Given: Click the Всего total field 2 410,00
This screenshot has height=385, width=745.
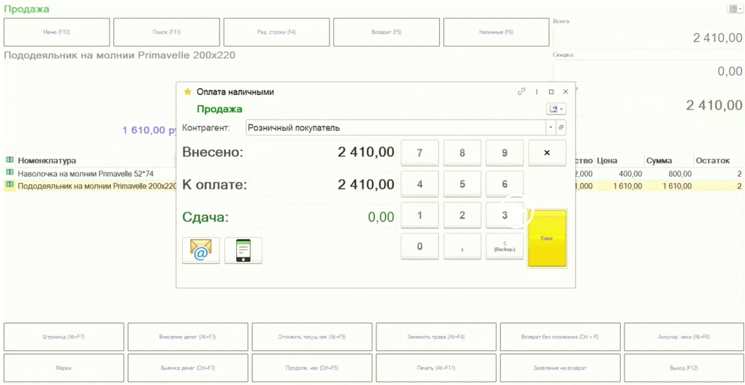Looking at the screenshot, I should tap(648, 38).
